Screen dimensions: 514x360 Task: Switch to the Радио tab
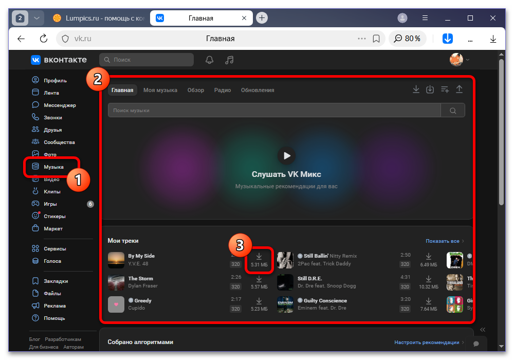[x=223, y=90]
